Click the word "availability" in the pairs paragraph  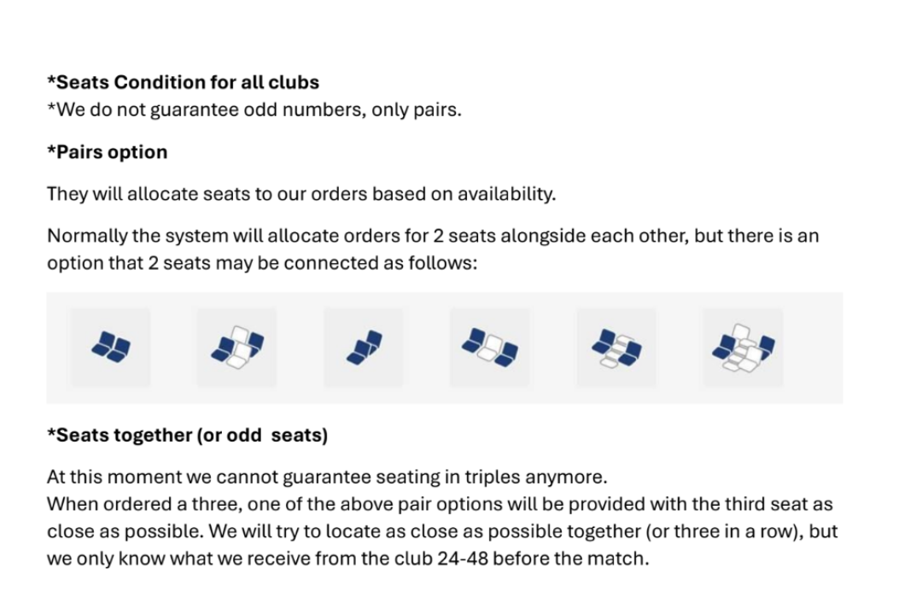click(505, 194)
